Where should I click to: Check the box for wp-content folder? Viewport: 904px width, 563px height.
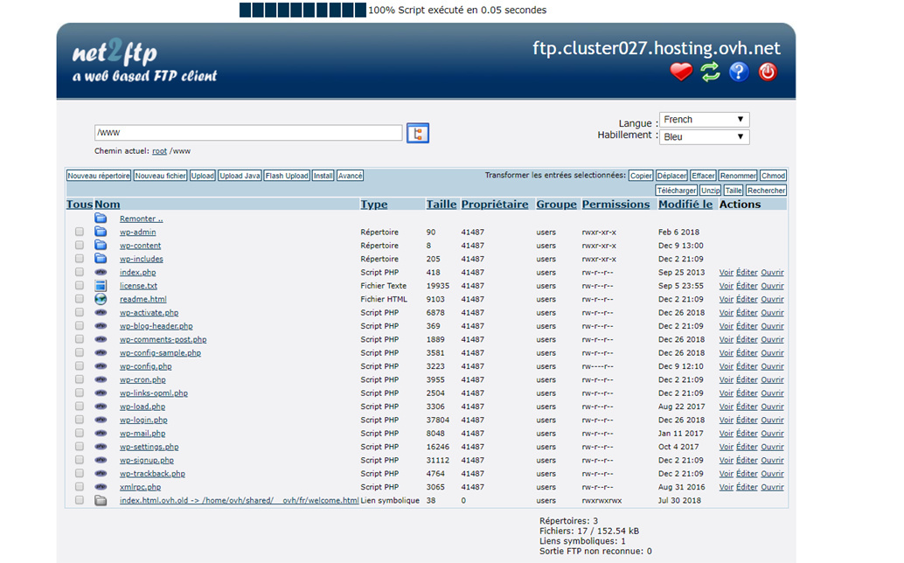point(80,246)
